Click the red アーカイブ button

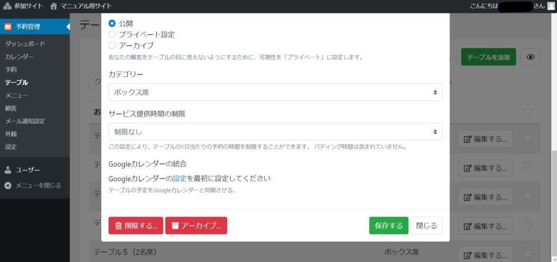pos(196,226)
